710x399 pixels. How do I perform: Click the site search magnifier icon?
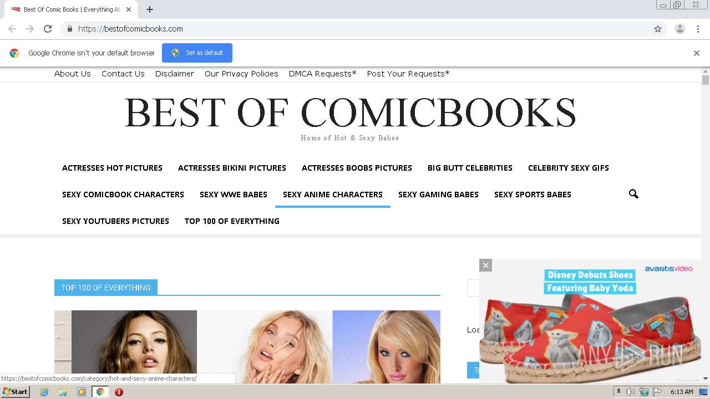(x=633, y=194)
